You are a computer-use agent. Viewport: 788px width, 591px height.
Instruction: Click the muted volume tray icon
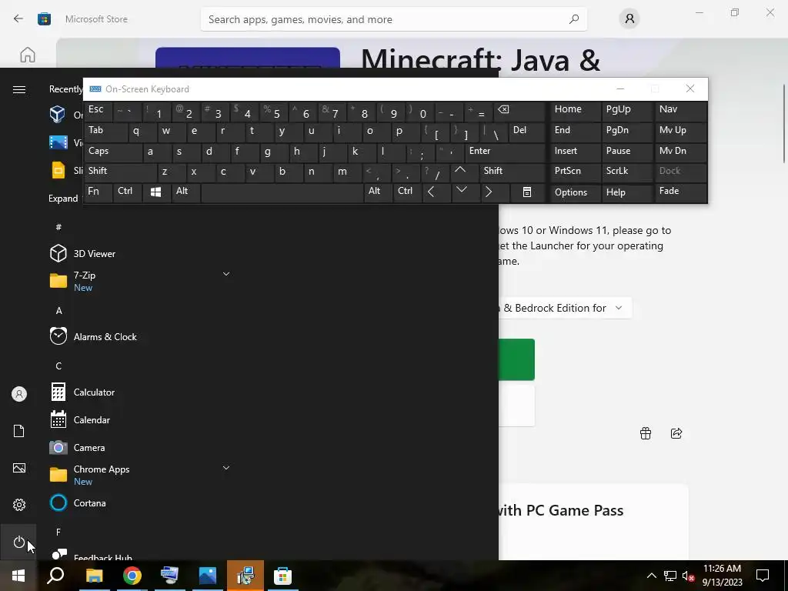pos(689,576)
